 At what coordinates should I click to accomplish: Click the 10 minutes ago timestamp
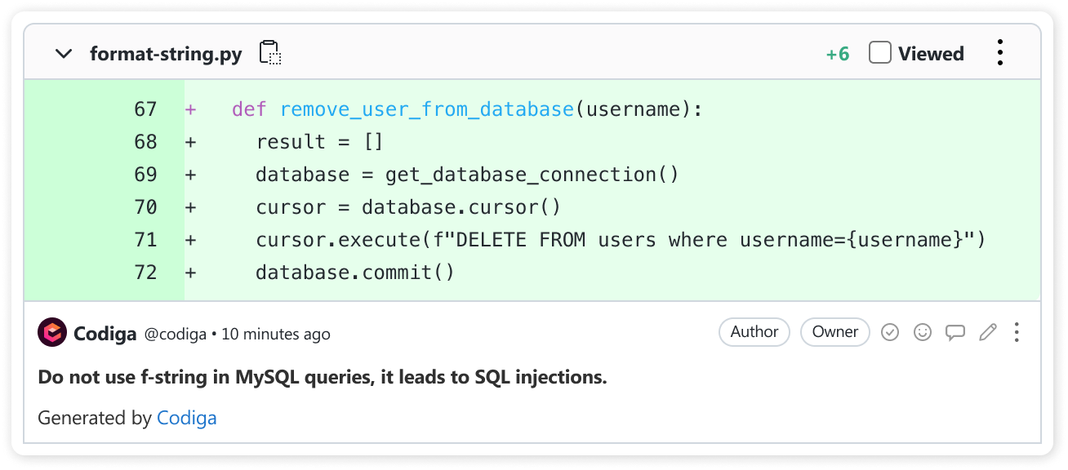276,334
